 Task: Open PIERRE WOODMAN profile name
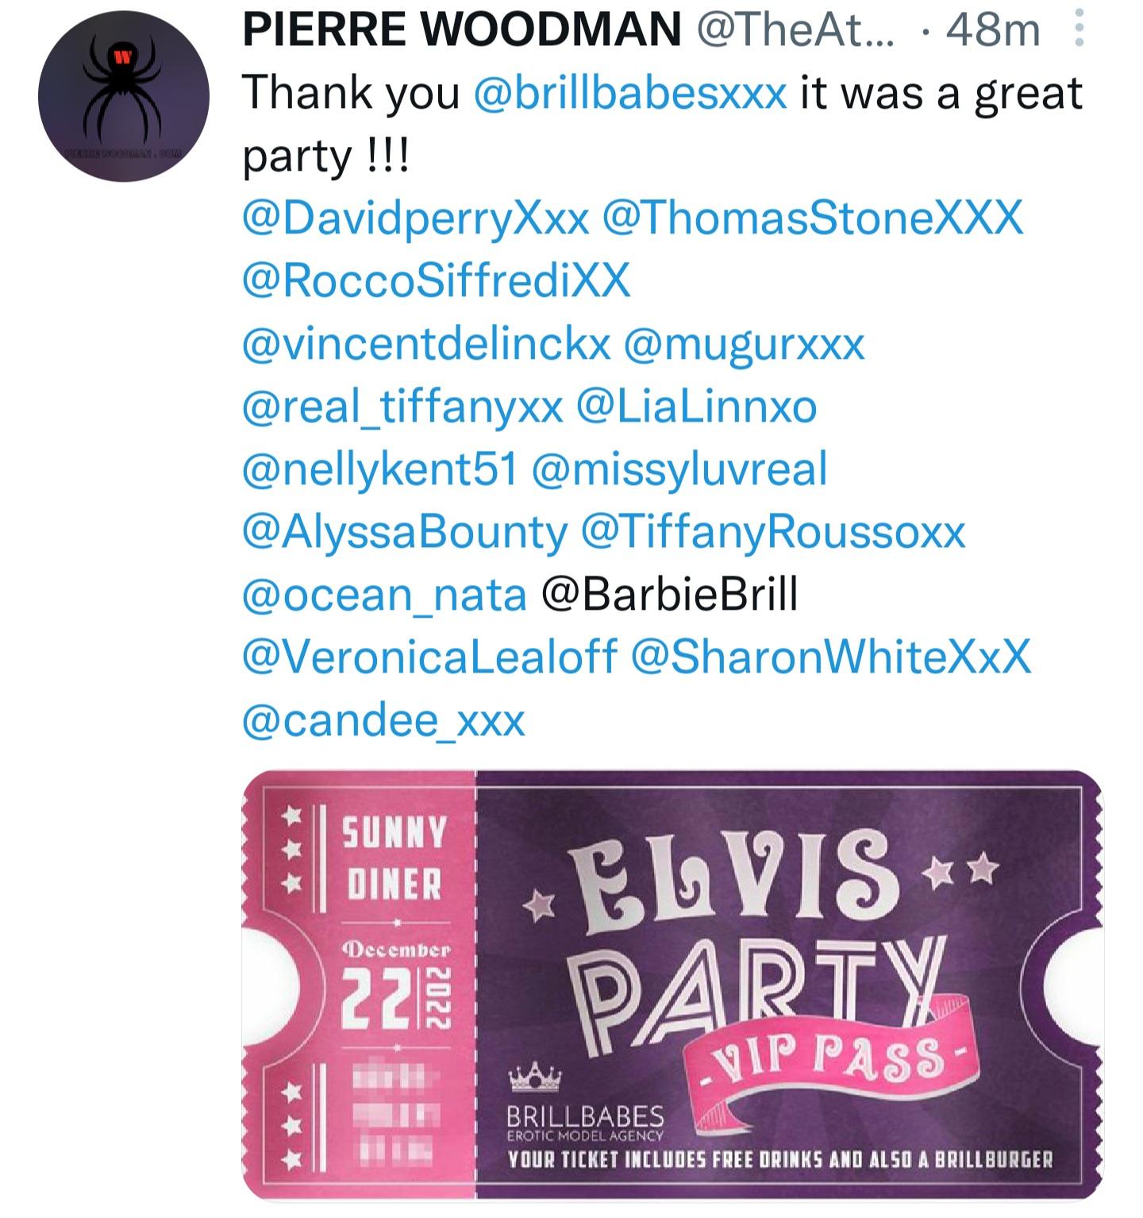(x=462, y=29)
